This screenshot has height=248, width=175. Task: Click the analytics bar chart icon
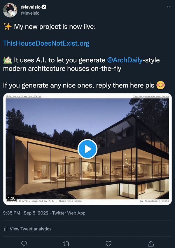(6, 229)
